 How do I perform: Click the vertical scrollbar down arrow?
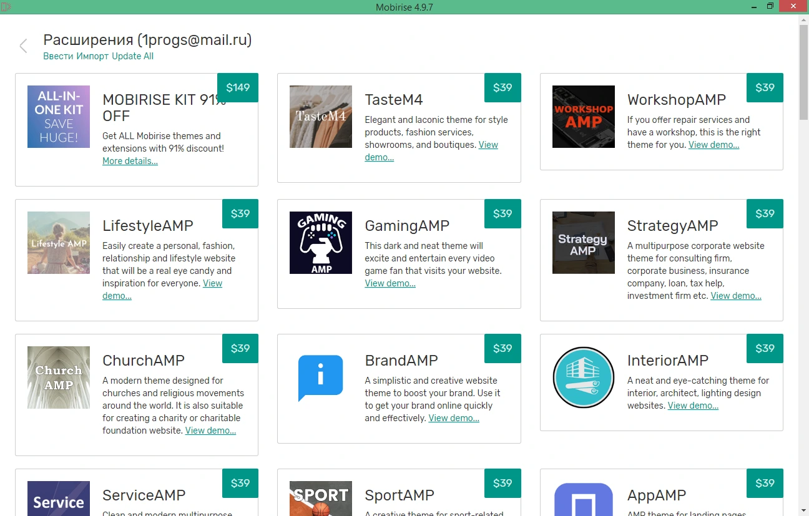coord(804,511)
